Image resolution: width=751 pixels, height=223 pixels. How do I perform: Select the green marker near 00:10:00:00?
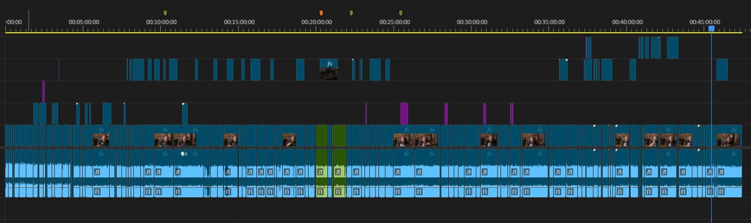tap(165, 13)
